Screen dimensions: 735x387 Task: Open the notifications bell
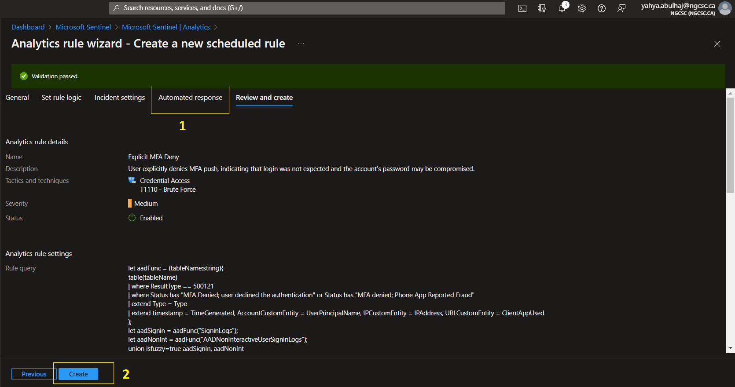562,8
